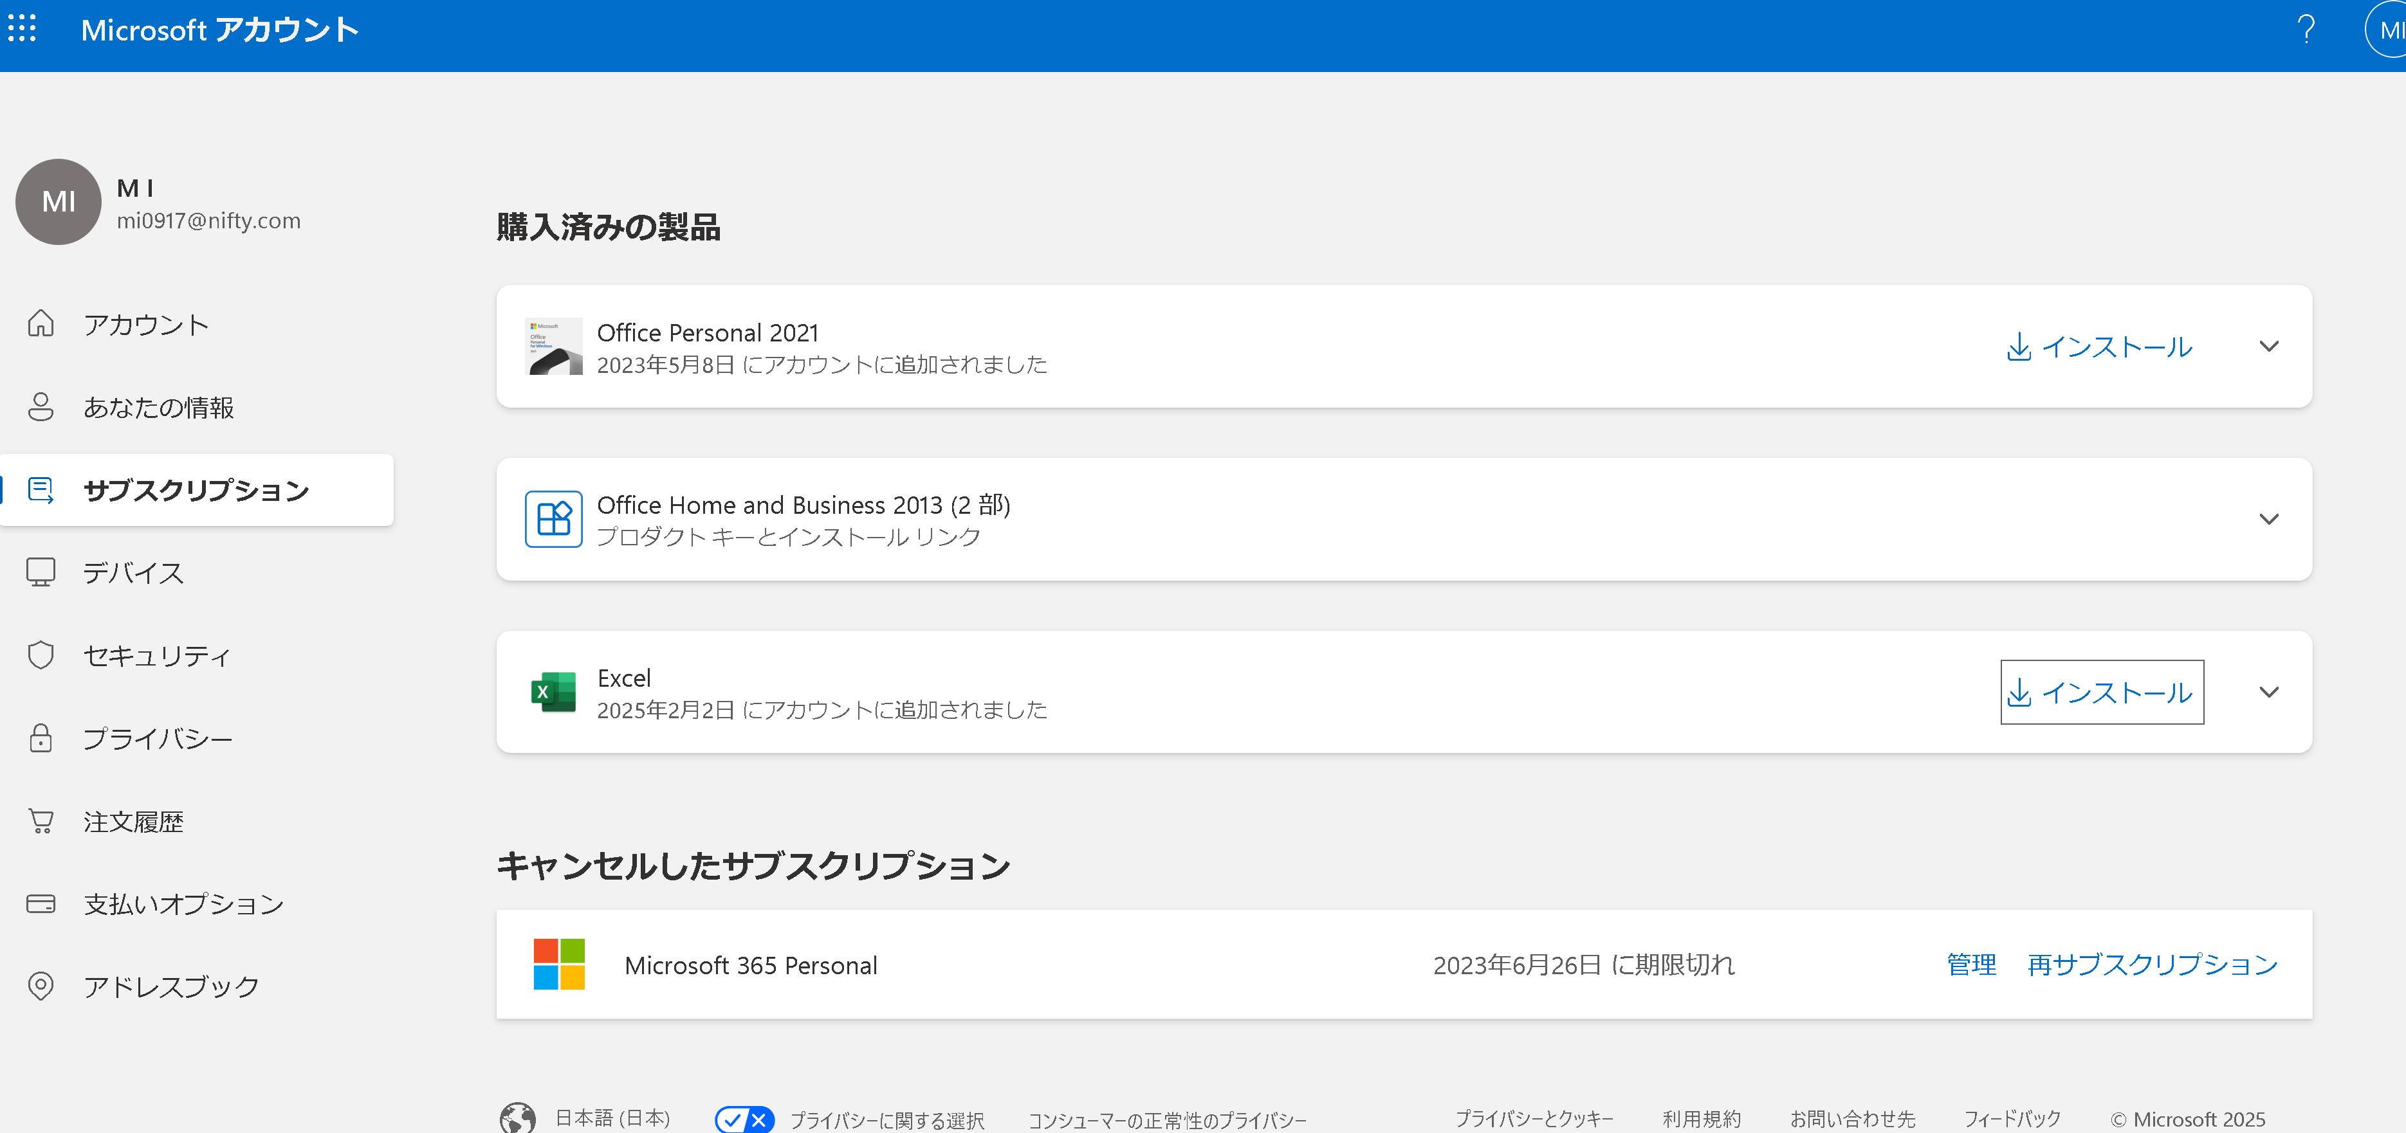The width and height of the screenshot is (2406, 1133).
Task: Click インストール for Excel
Action: pos(2102,691)
